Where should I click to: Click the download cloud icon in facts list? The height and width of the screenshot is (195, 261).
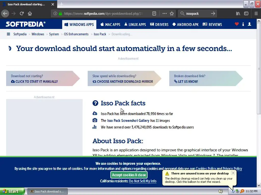coord(95,113)
